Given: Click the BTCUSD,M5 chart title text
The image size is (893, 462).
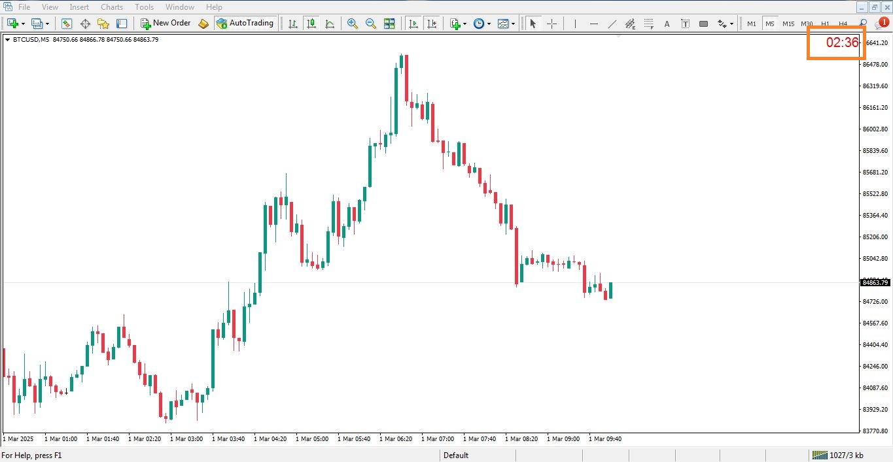Looking at the screenshot, I should click(x=31, y=39).
